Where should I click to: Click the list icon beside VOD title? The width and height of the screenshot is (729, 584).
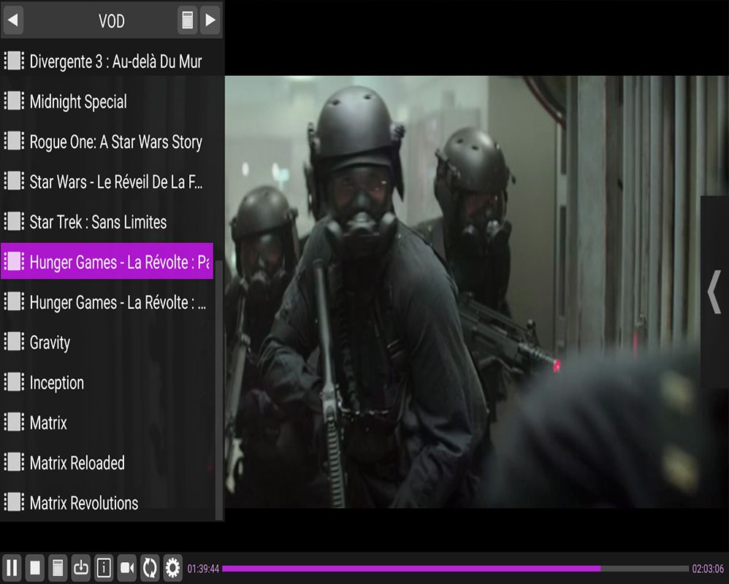(x=188, y=20)
